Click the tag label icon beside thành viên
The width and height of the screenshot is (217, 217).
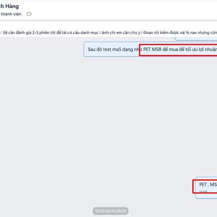pos(29,14)
